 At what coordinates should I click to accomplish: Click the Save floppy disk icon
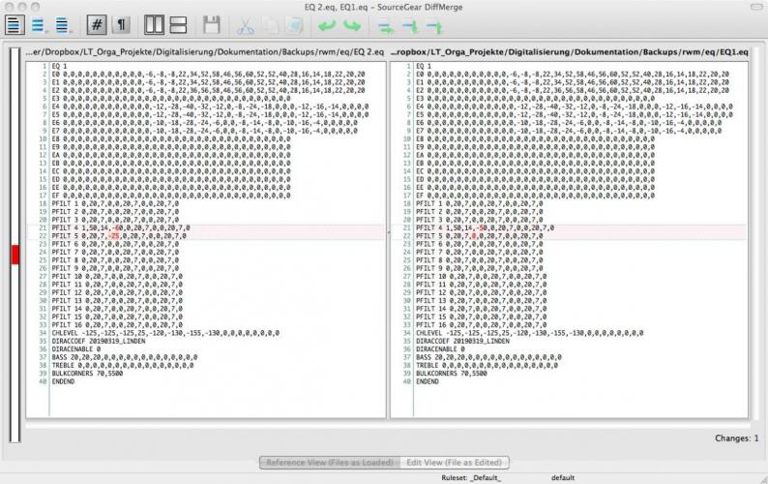pos(212,25)
